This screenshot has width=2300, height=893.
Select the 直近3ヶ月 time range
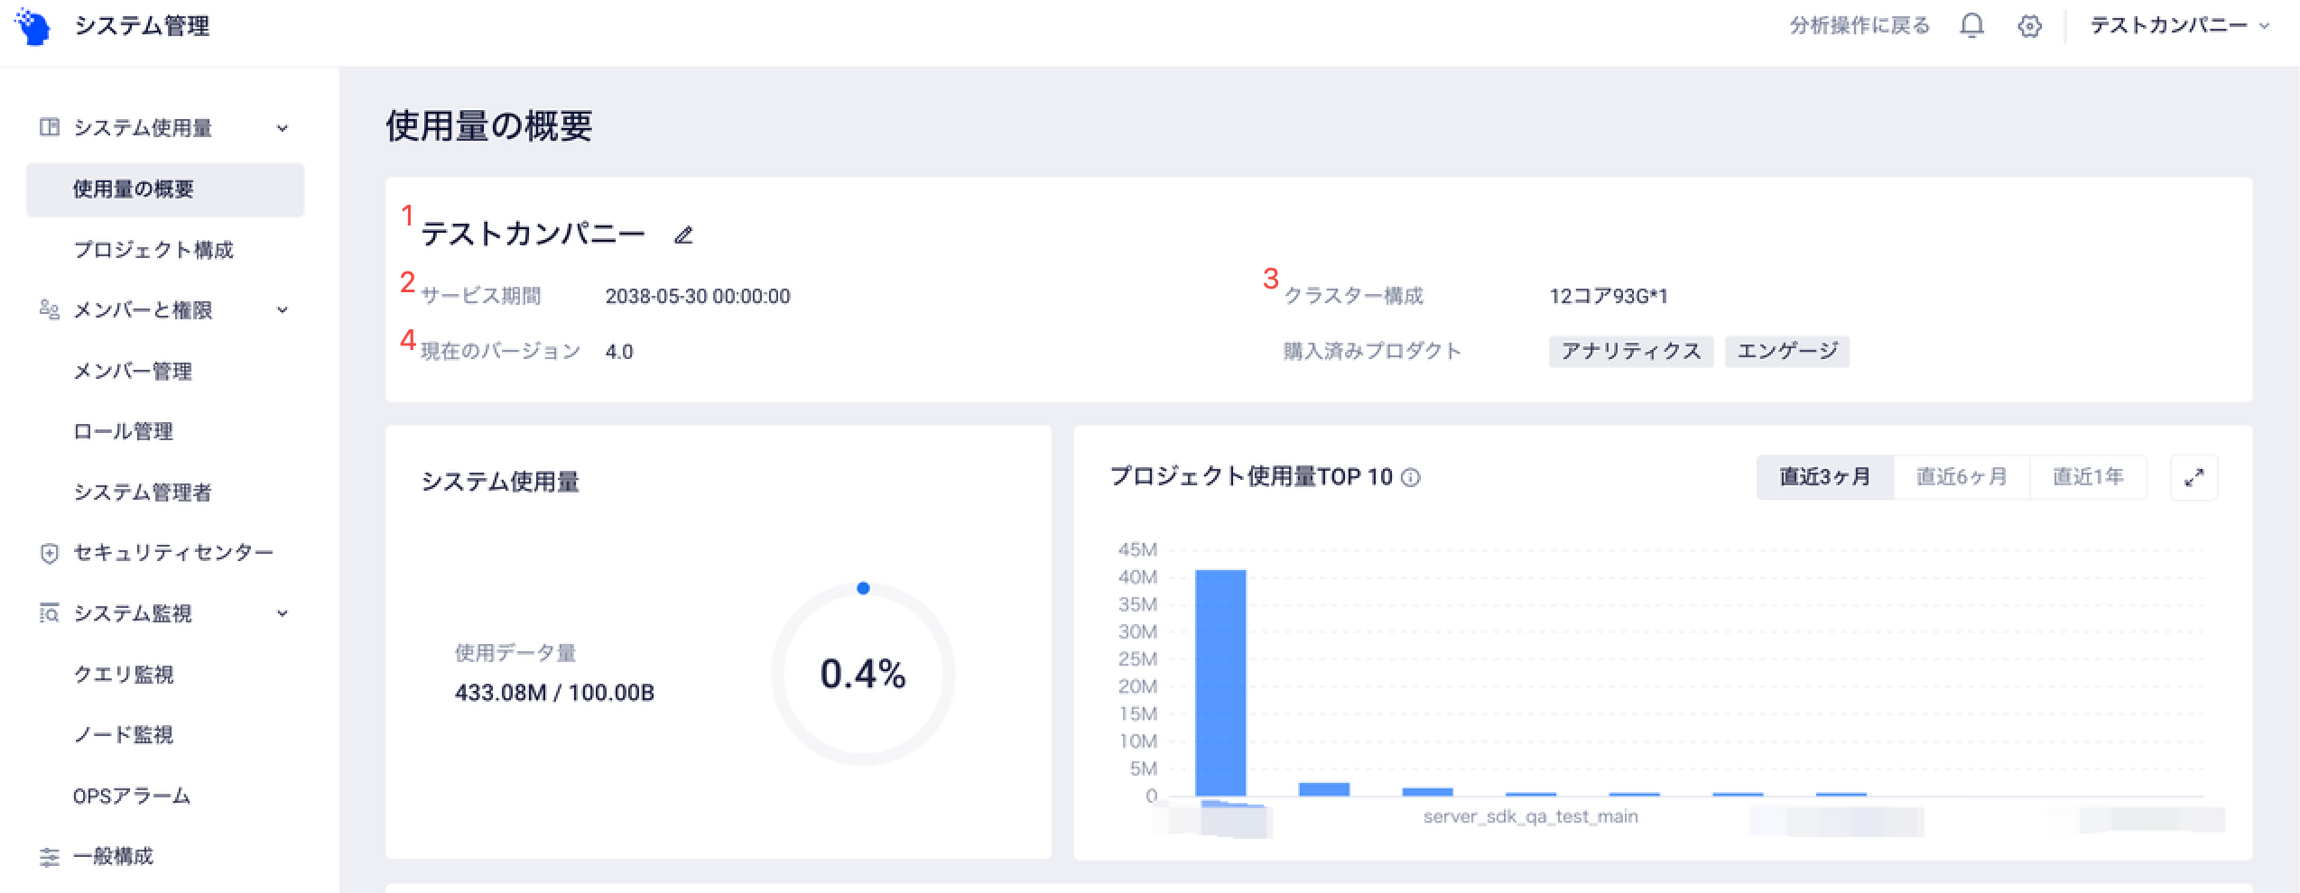coord(1824,477)
